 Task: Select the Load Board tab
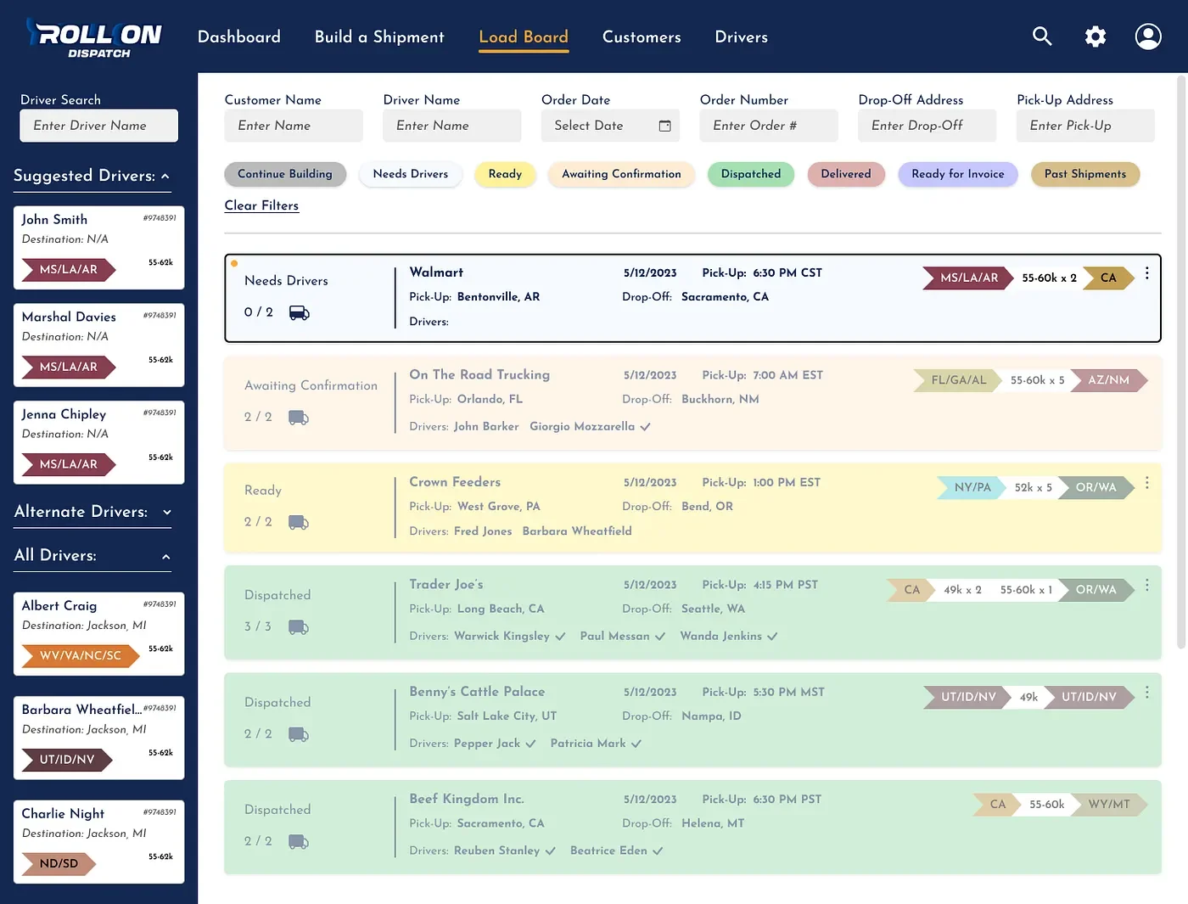tap(524, 36)
